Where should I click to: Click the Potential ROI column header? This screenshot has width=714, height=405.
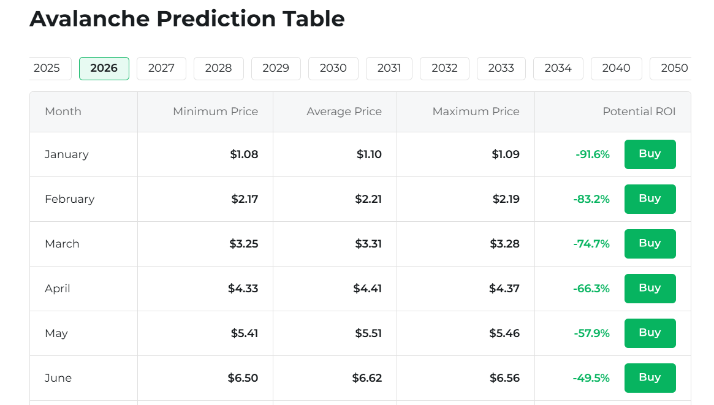coord(639,112)
